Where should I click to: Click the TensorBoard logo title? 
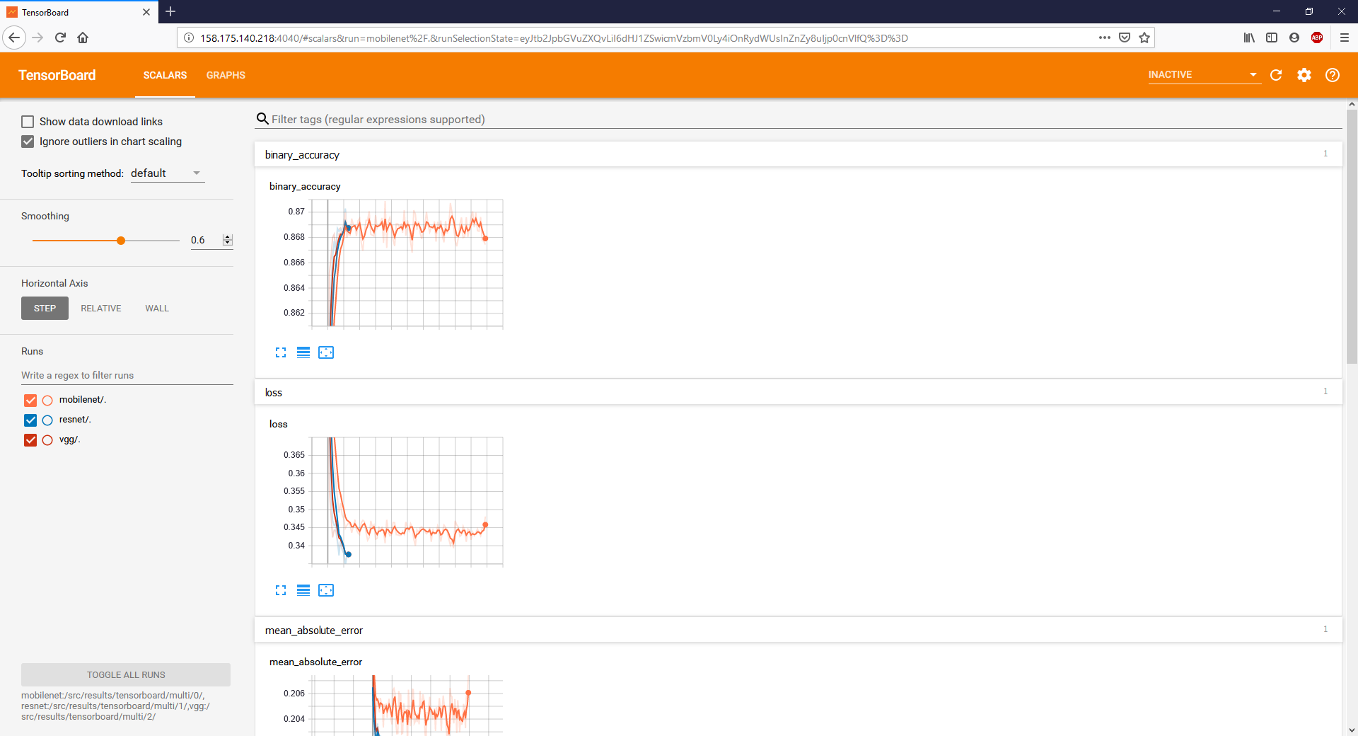pyautogui.click(x=57, y=75)
